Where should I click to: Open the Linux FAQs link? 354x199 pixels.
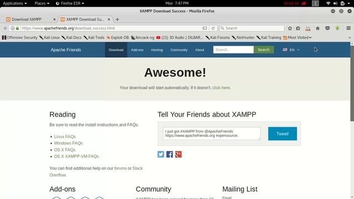point(65,137)
